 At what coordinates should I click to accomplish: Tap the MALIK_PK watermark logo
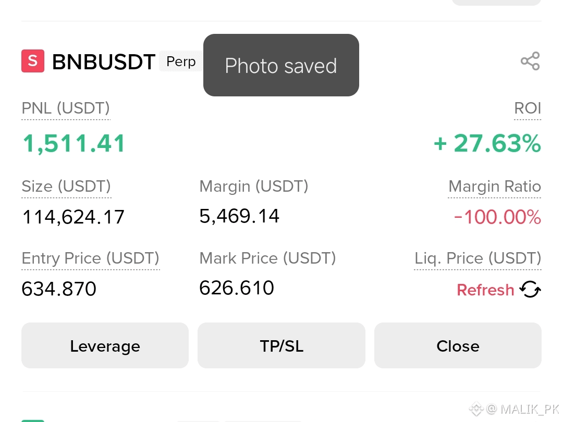pyautogui.click(x=476, y=408)
